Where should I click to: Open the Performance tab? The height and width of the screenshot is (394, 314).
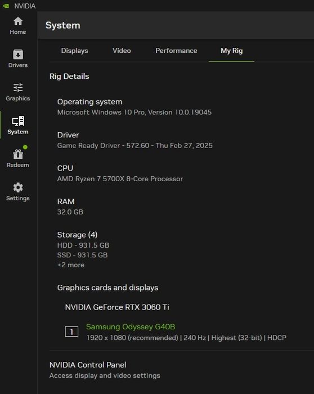pos(176,51)
